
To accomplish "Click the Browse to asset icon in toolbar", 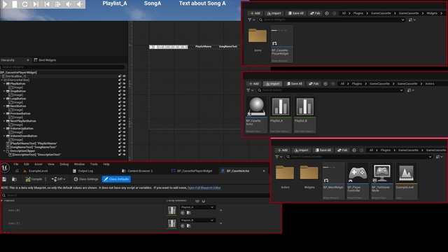I will click(14, 179).
